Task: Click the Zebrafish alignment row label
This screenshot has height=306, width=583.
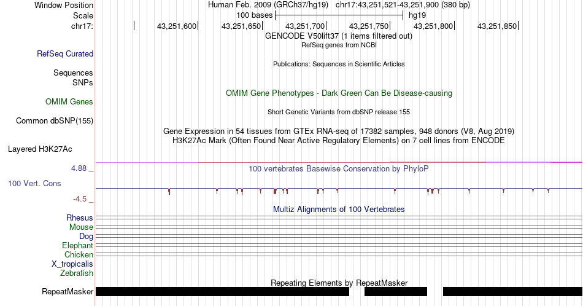Action: (77, 273)
